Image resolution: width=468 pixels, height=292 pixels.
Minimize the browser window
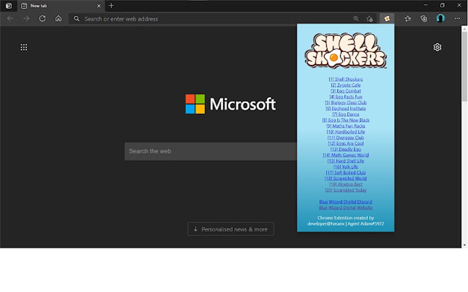[x=426, y=5]
